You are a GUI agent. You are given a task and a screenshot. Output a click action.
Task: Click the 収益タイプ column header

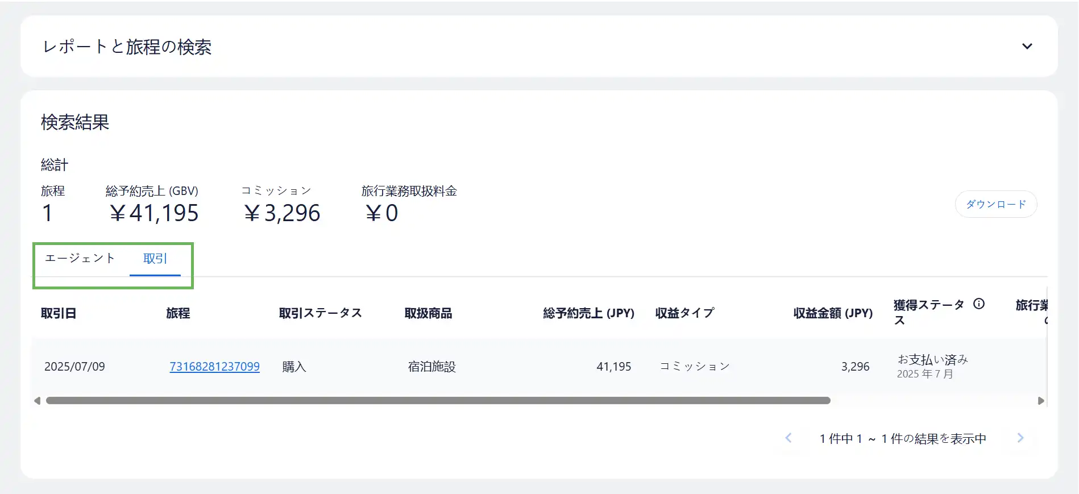point(684,313)
